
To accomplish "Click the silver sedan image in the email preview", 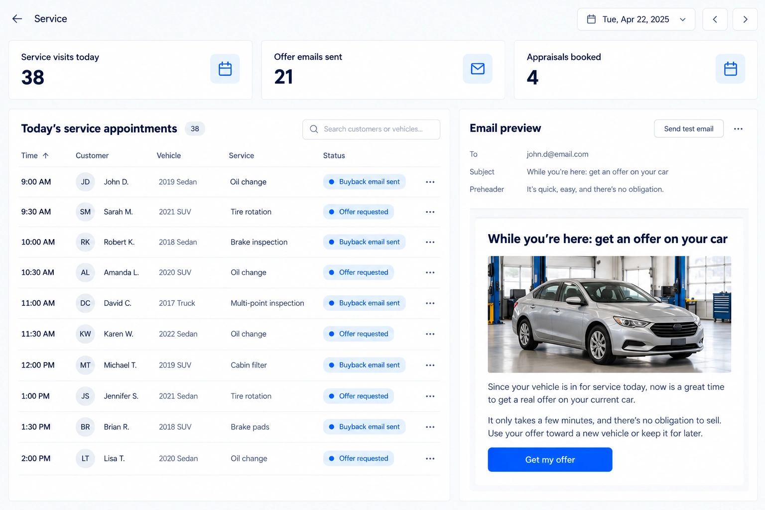I will (609, 314).
